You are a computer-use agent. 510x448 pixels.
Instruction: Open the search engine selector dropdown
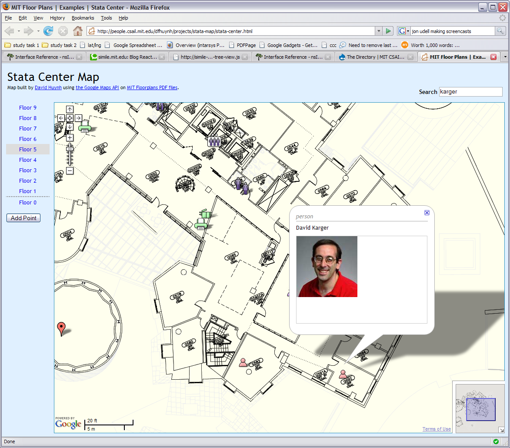408,31
